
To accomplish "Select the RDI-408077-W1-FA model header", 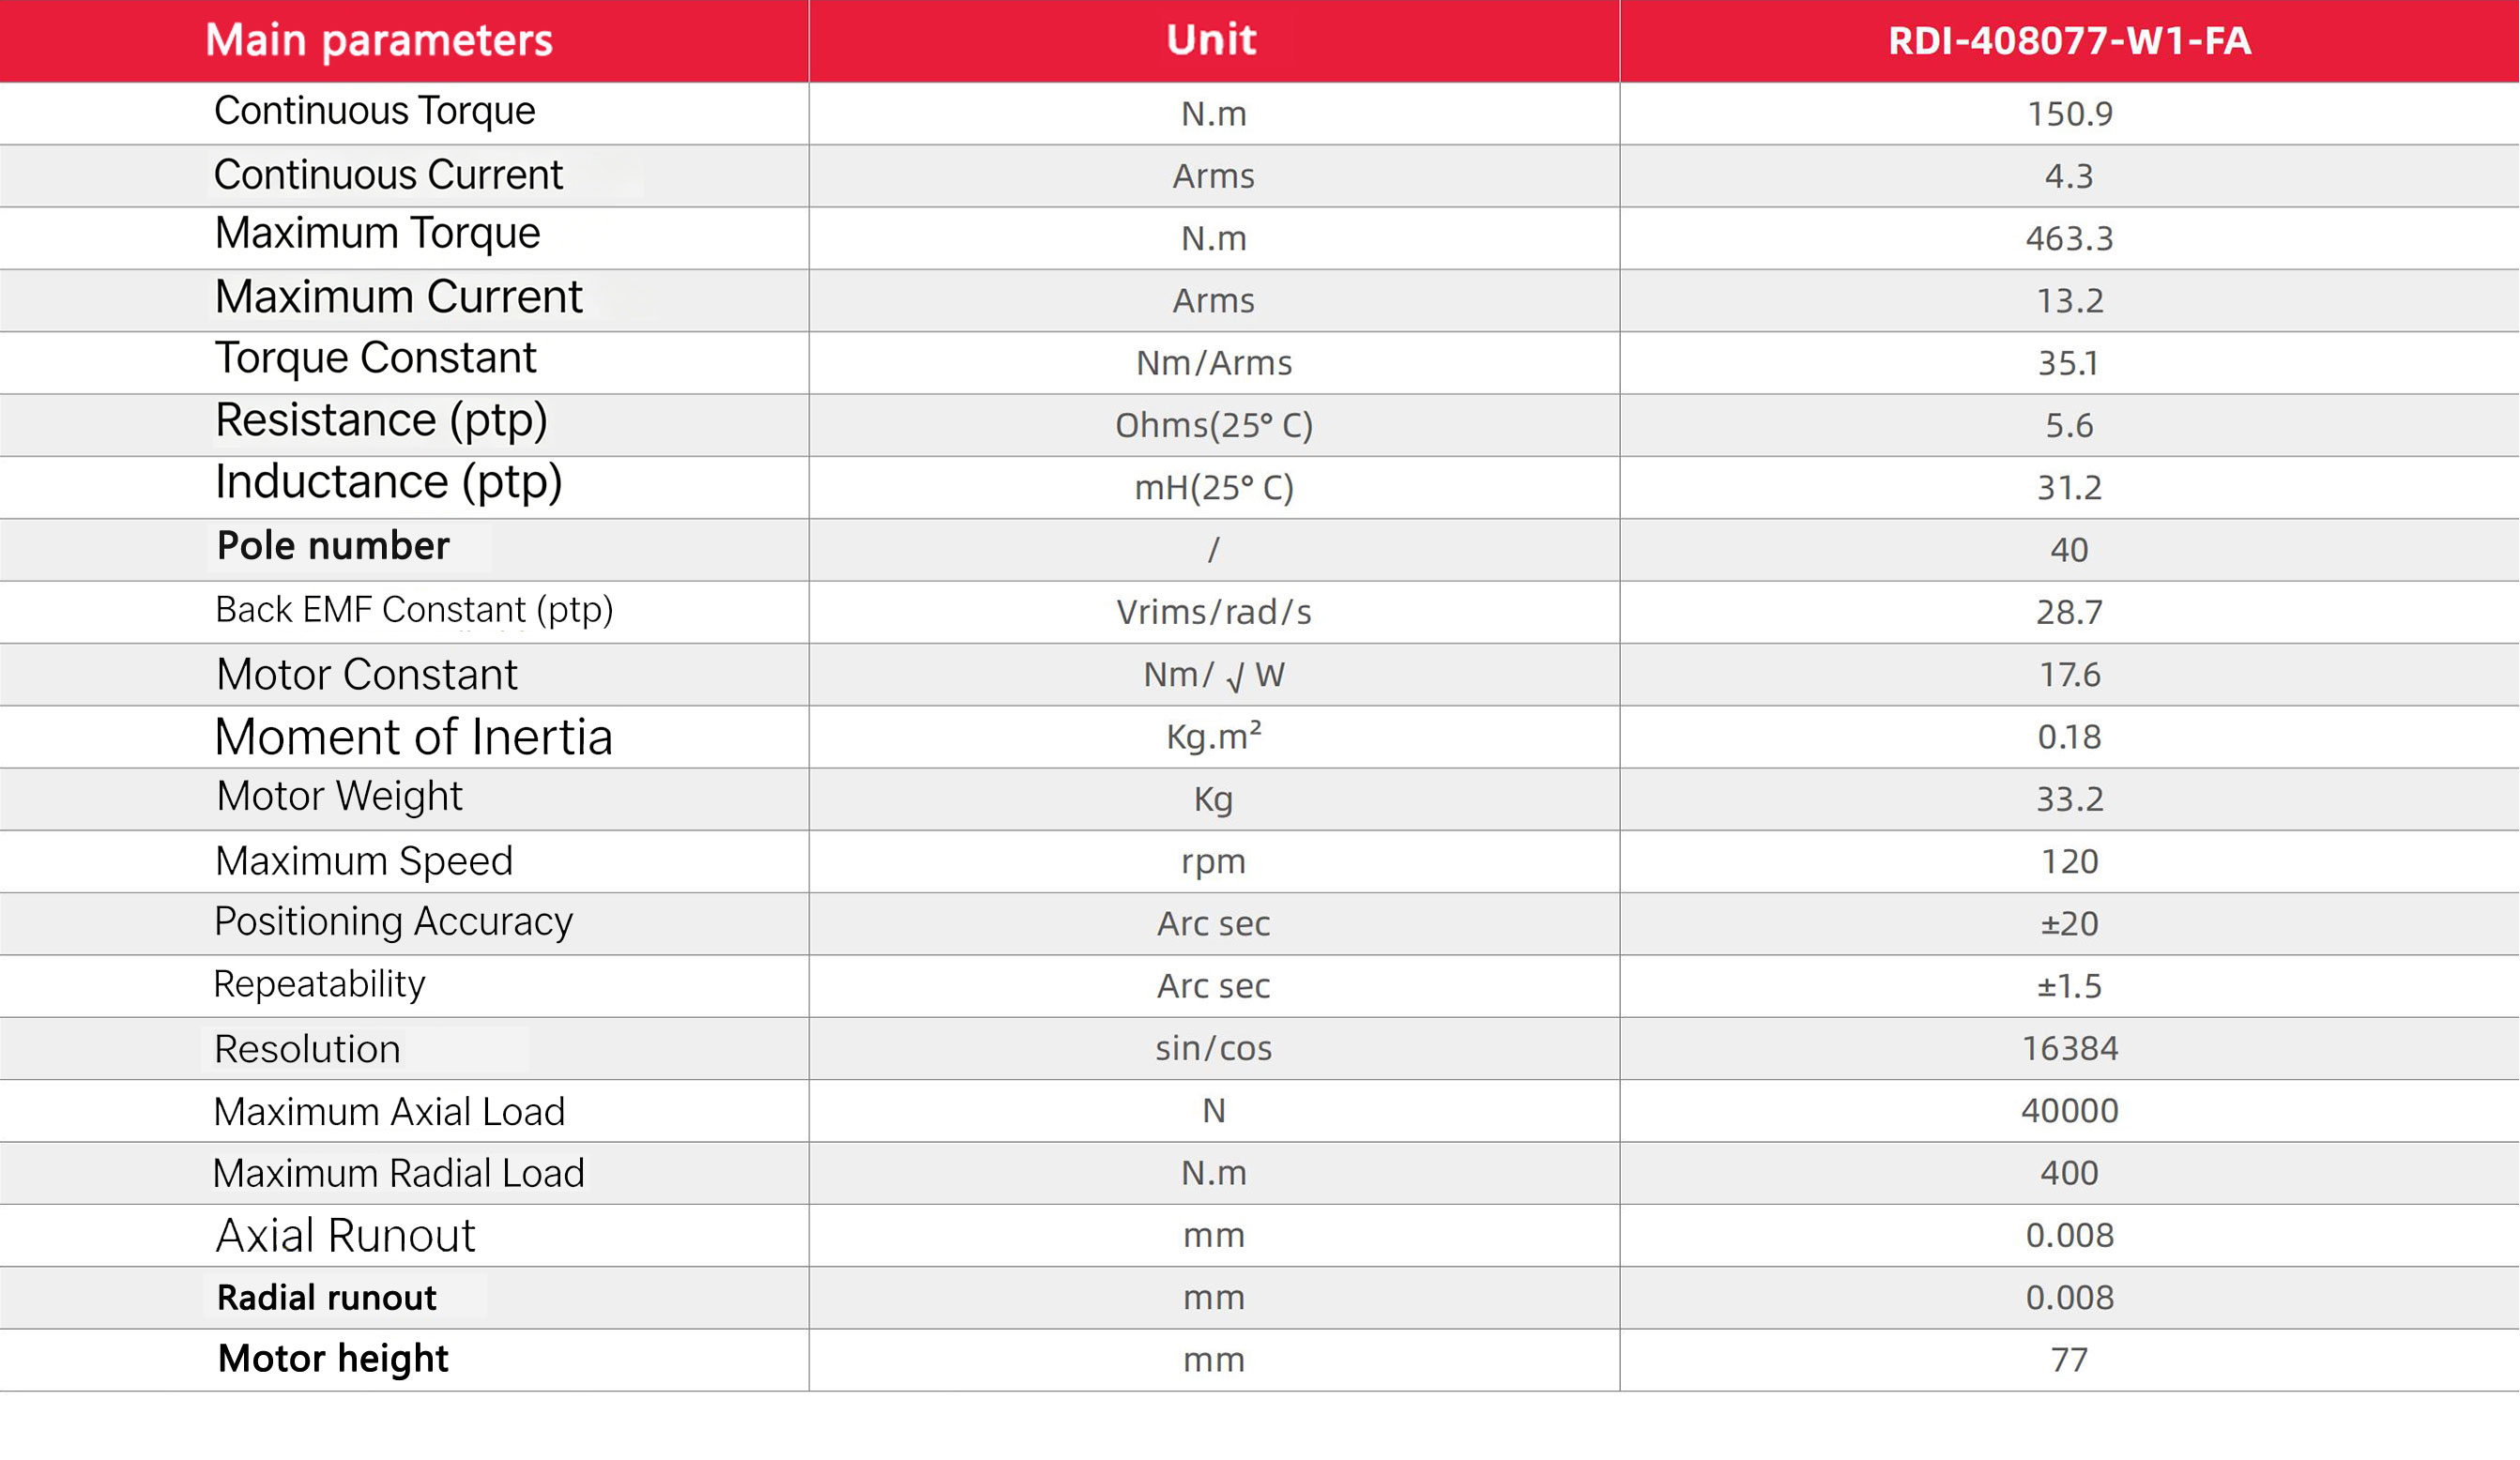I will (x=2069, y=41).
